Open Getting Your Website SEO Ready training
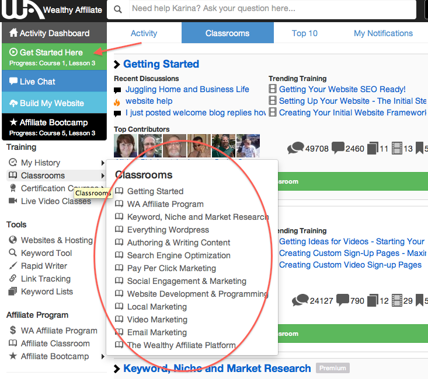Screen dimensions: 428x379 342,89
